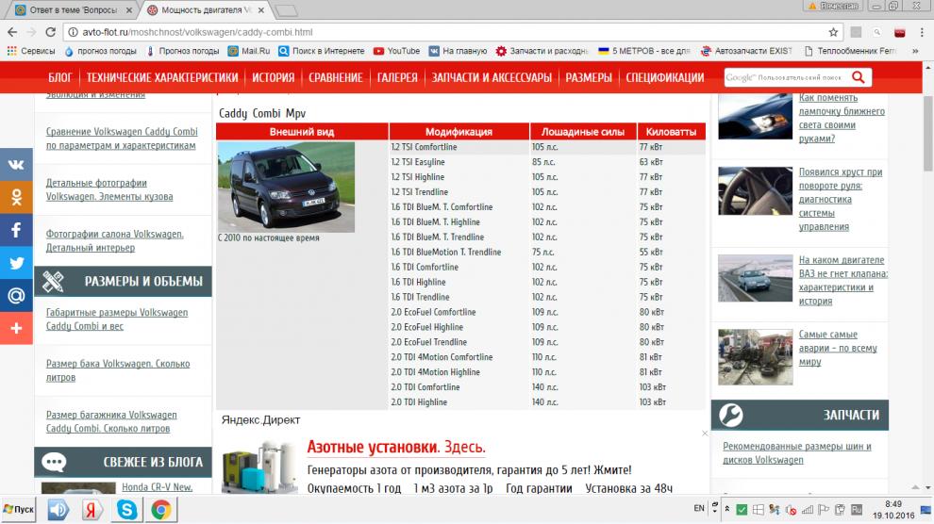Screen dimensions: 934x524
Task: Click EN language indicator in tray
Action: [699, 509]
